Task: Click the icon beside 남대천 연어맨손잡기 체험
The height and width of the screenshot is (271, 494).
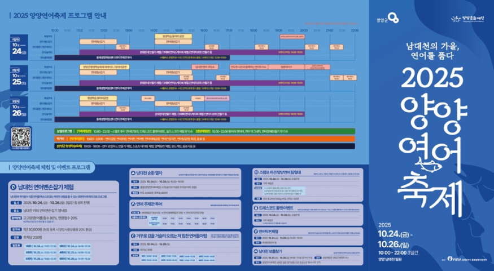Action: point(14,188)
